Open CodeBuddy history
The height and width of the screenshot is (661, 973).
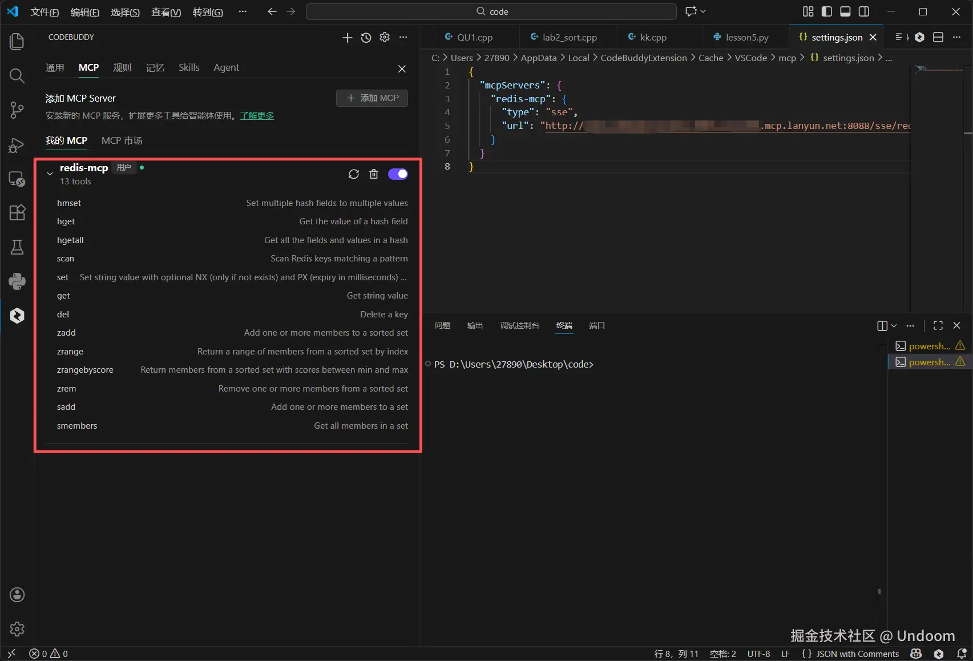click(x=366, y=38)
